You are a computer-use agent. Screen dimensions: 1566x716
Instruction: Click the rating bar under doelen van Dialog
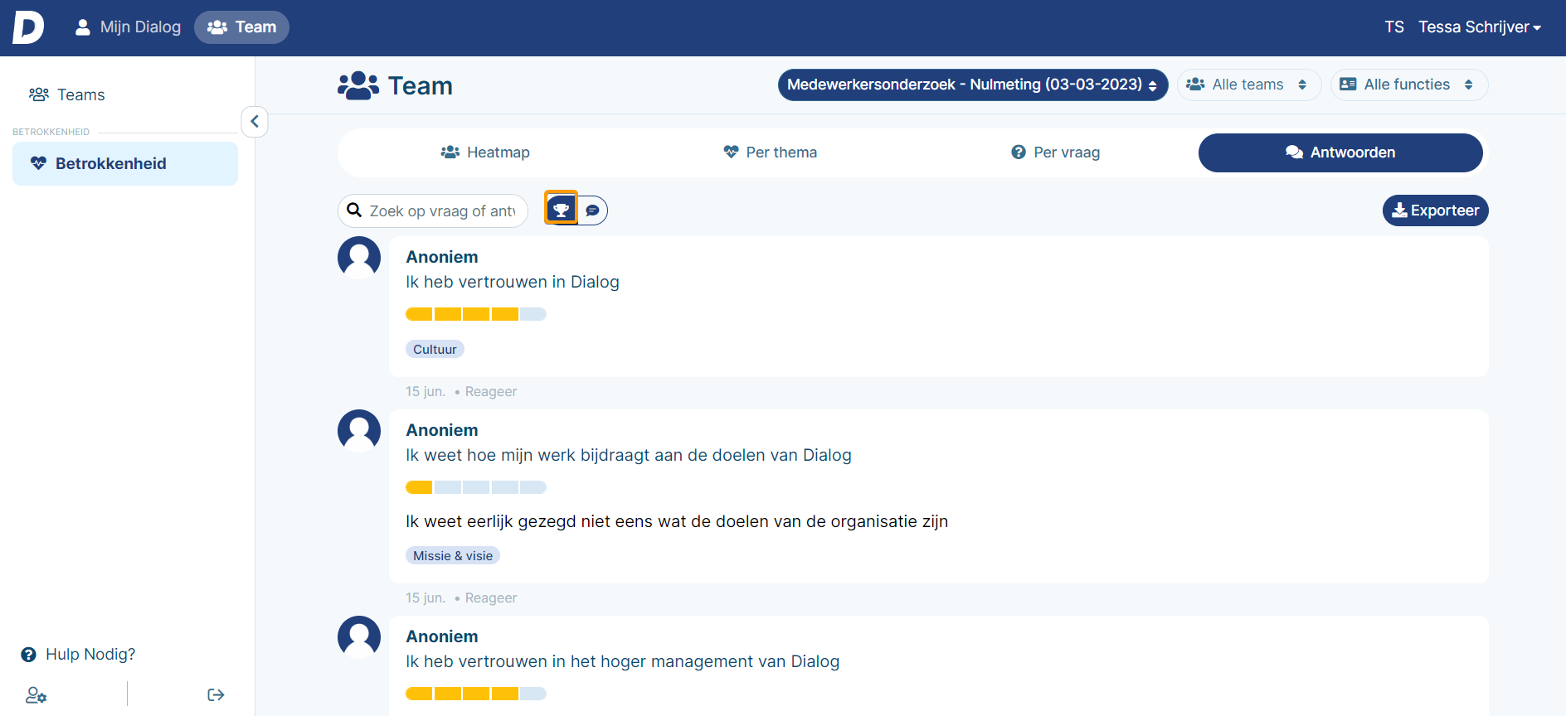(x=476, y=487)
